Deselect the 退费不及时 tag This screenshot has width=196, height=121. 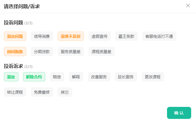point(71,36)
